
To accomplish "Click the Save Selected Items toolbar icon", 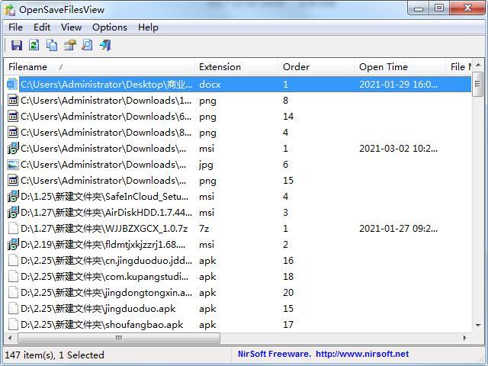I will 16,46.
